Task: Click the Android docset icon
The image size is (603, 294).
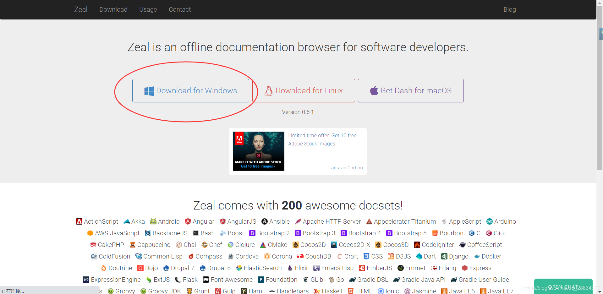Action: tap(153, 221)
